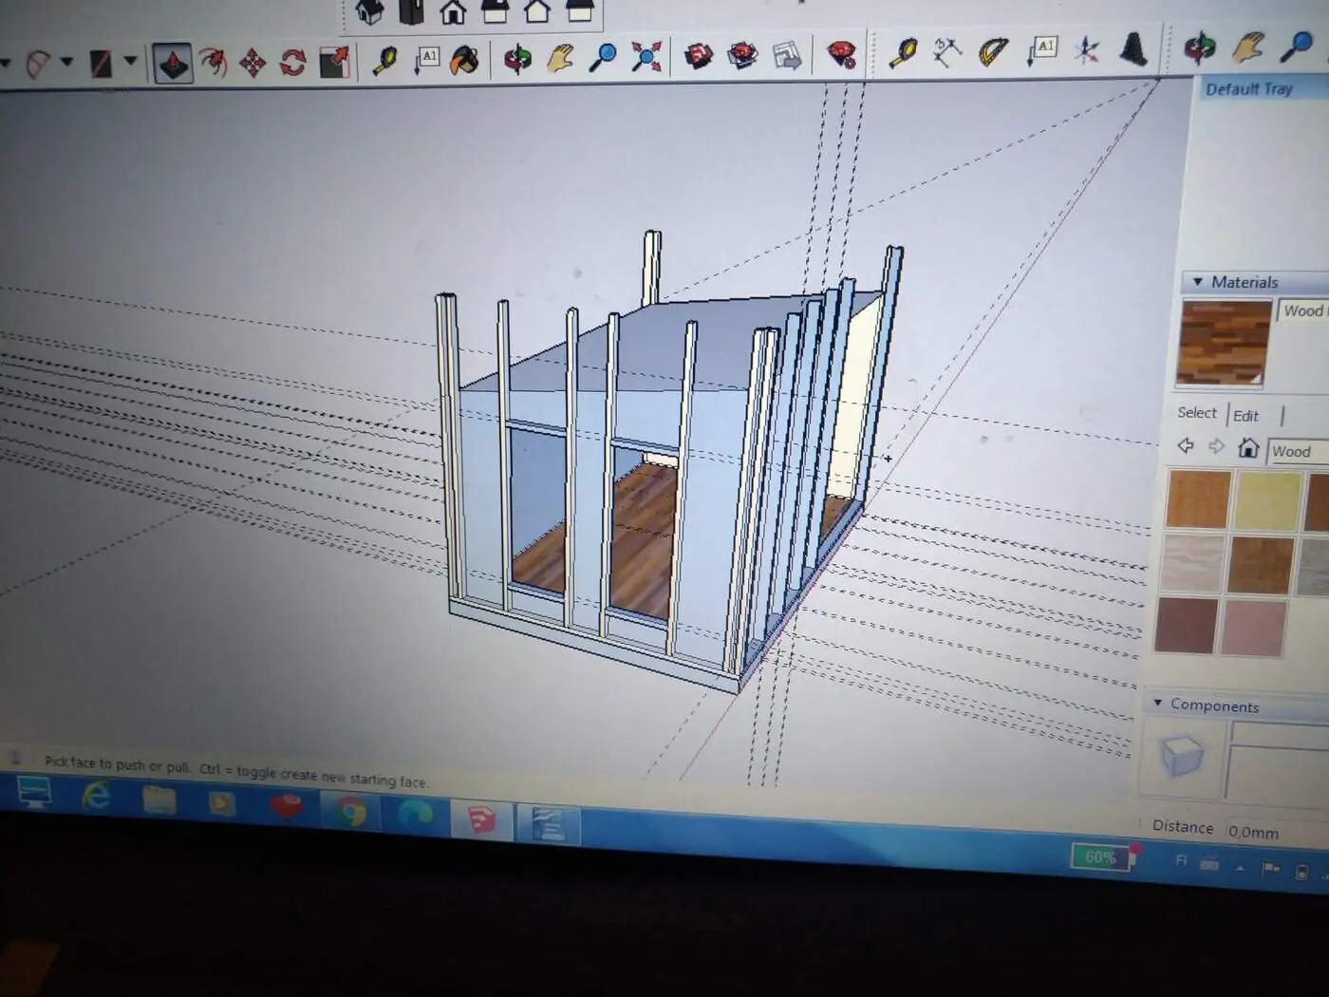
Task: Select the Axes tool
Action: coord(1087,50)
